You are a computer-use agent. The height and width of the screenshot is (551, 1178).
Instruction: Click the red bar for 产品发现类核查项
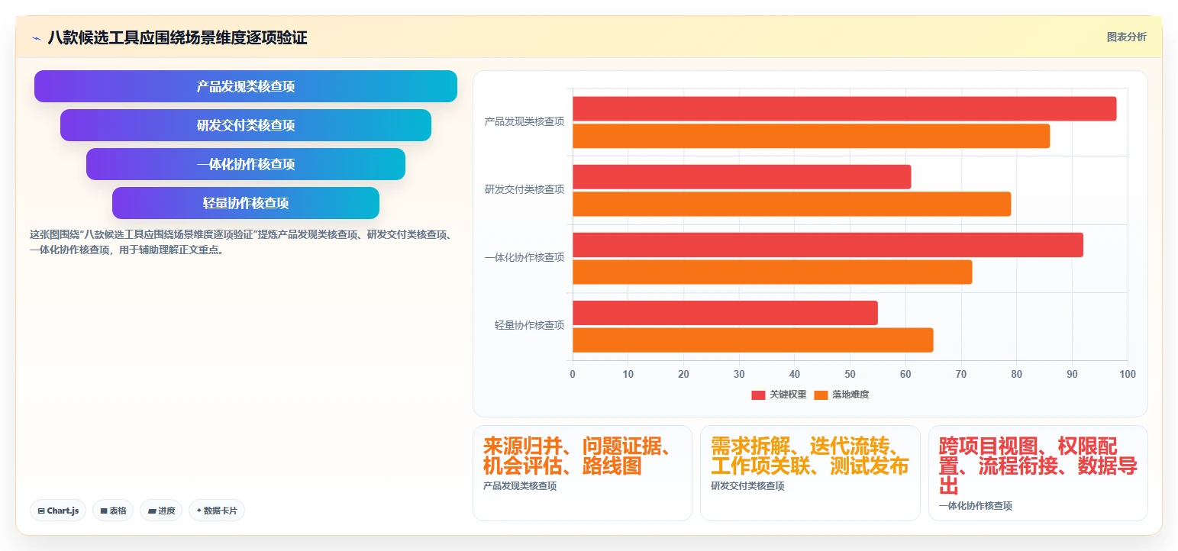click(x=844, y=108)
